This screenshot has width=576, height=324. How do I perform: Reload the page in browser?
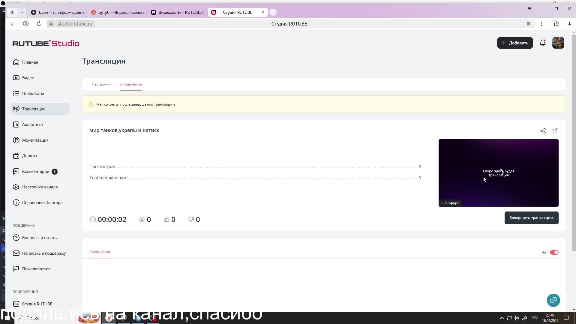tap(39, 24)
